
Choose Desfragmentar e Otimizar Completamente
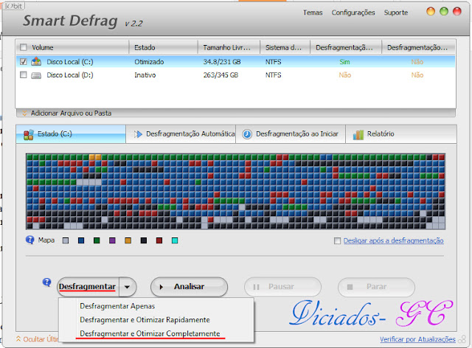click(150, 333)
